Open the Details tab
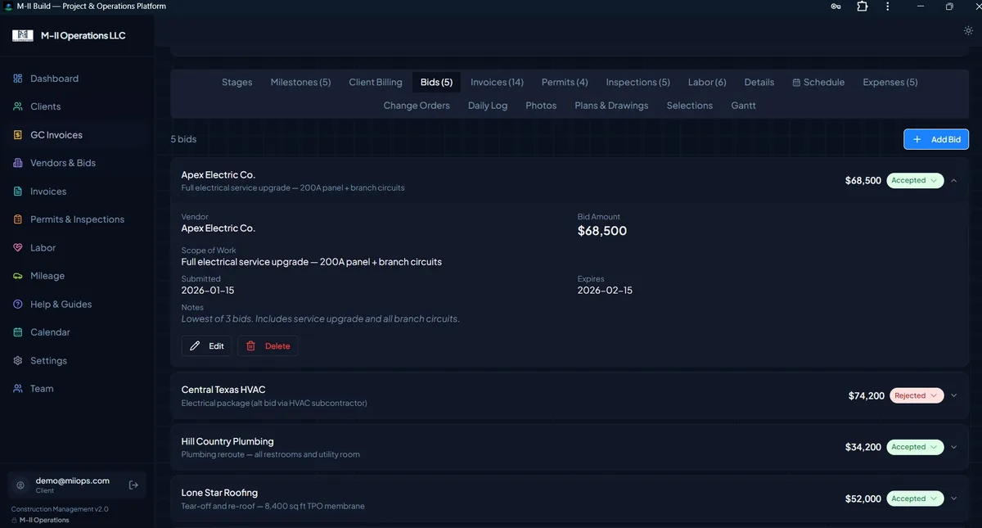Screen dimensions: 982x528 [759, 82]
